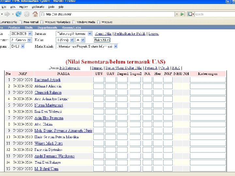The height and width of the screenshot is (176, 235).
Task: Open the Windows Marketplace bookmark
Action: (56, 22)
